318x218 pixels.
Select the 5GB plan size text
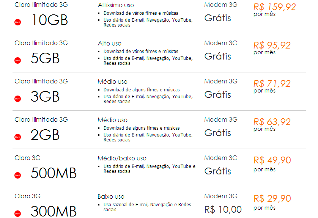(45, 58)
